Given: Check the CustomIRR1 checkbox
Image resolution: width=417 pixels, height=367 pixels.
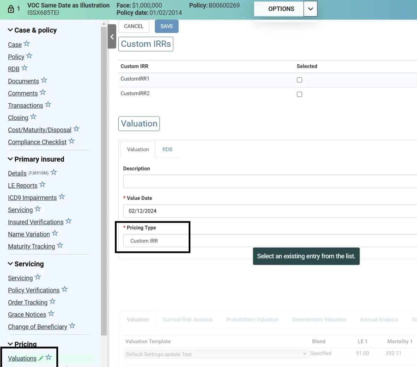Looking at the screenshot, I should pyautogui.click(x=299, y=80).
